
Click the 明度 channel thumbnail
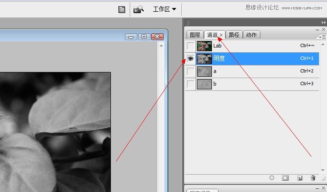click(204, 59)
